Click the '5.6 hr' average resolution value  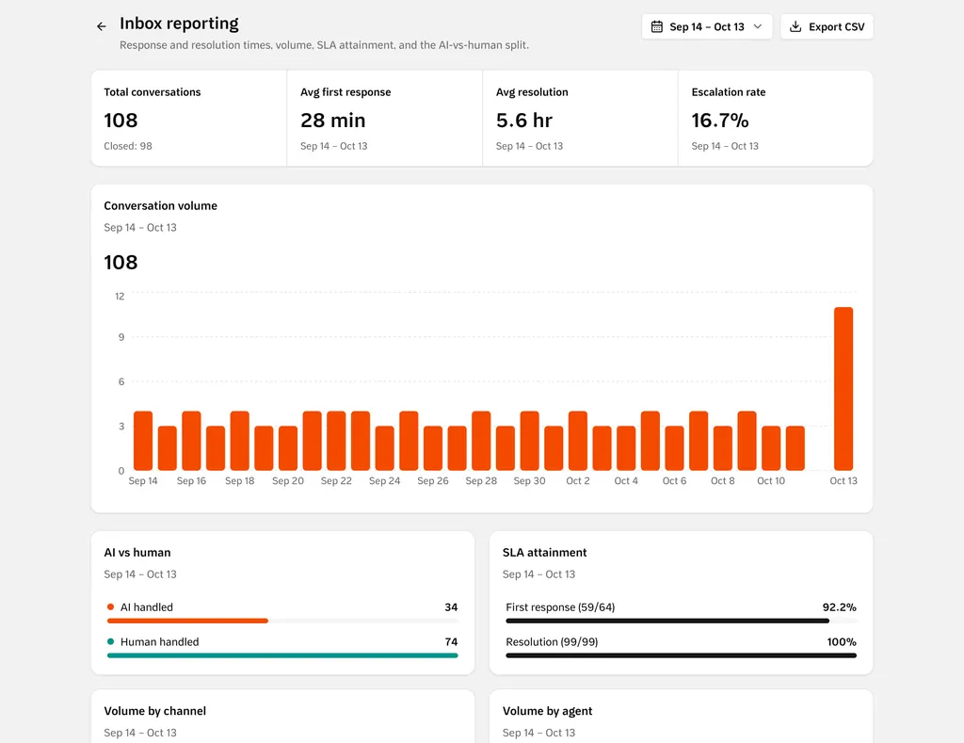point(523,120)
